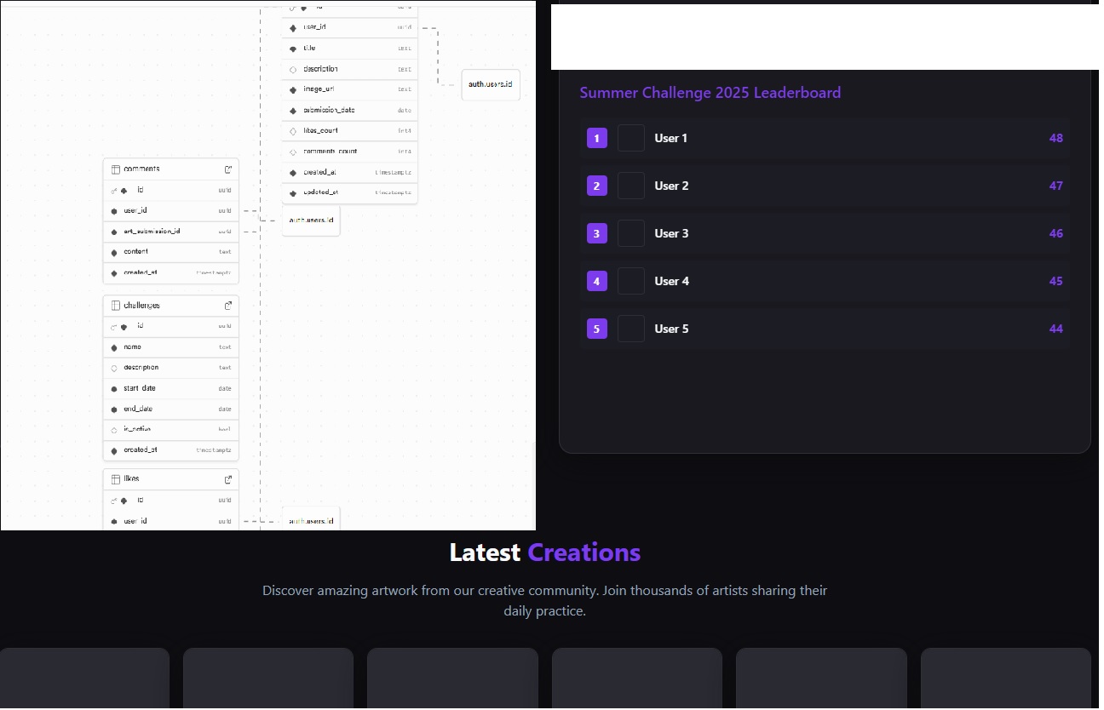Click User 1's score of 48
The width and height of the screenshot is (1104, 710).
(1056, 138)
